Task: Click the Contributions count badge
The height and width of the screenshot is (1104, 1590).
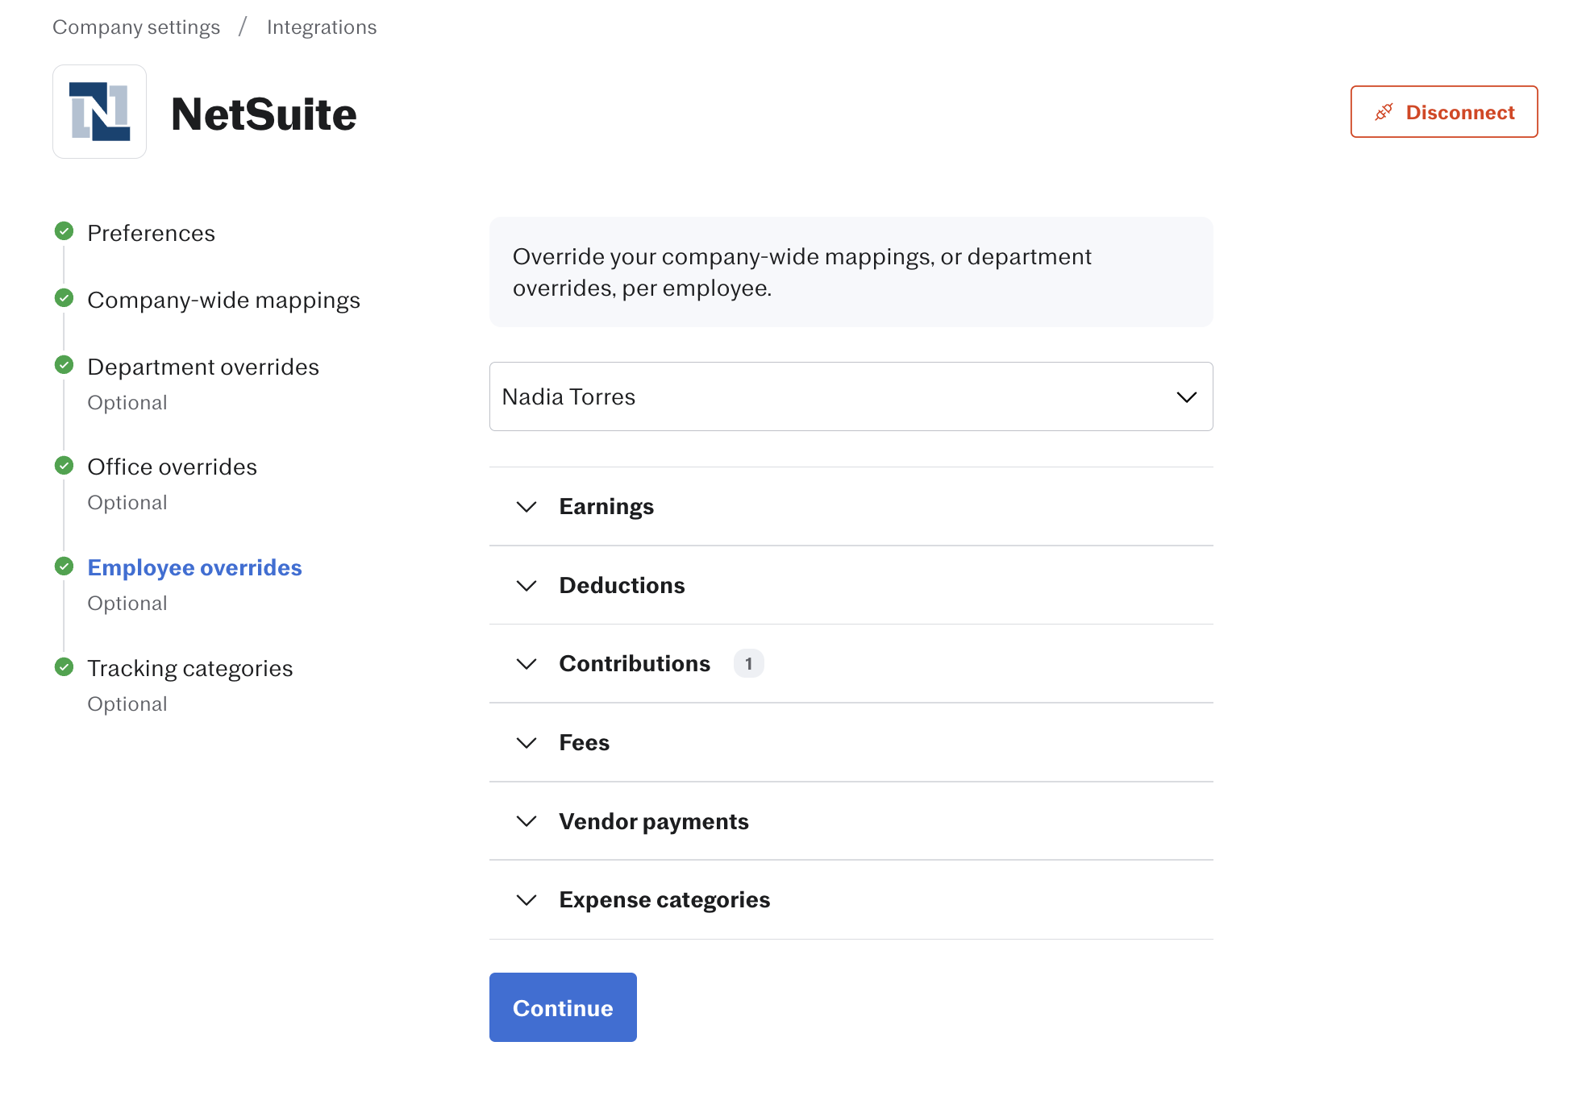Action: tap(748, 663)
